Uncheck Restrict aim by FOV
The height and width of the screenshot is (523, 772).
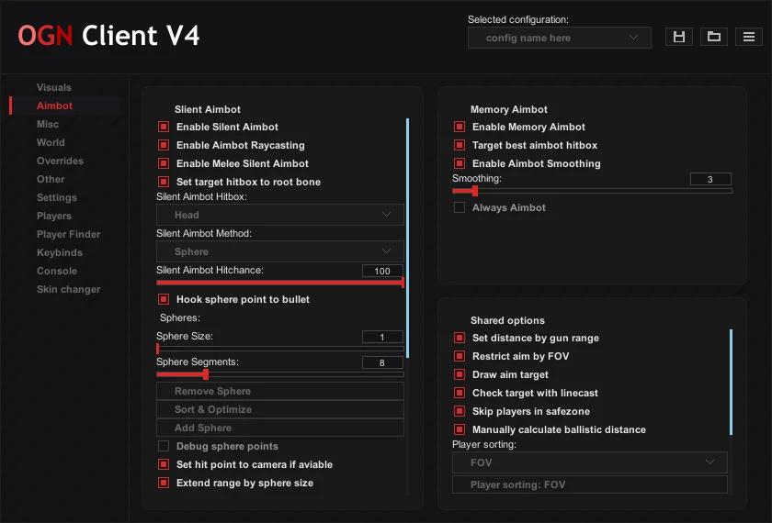[460, 356]
